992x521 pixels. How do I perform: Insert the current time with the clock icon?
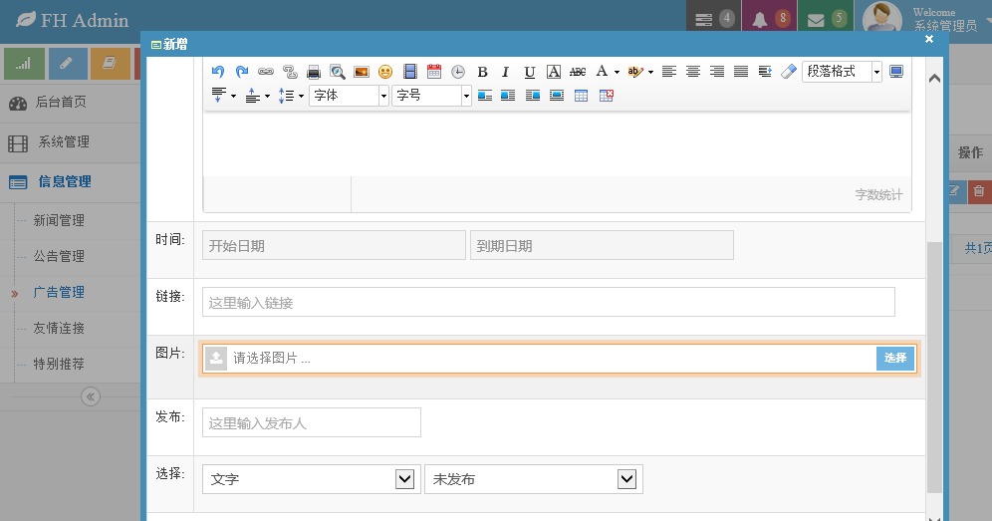[x=458, y=72]
